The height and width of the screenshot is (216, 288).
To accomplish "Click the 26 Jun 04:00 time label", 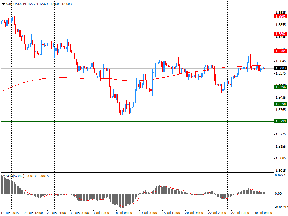I will coord(57,213).
